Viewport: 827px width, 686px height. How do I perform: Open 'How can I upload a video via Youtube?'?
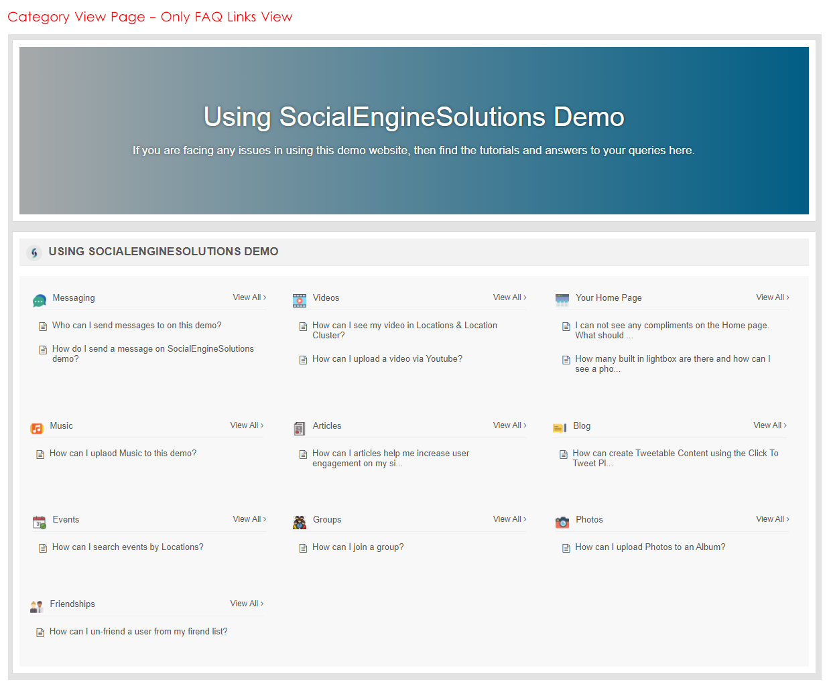387,359
